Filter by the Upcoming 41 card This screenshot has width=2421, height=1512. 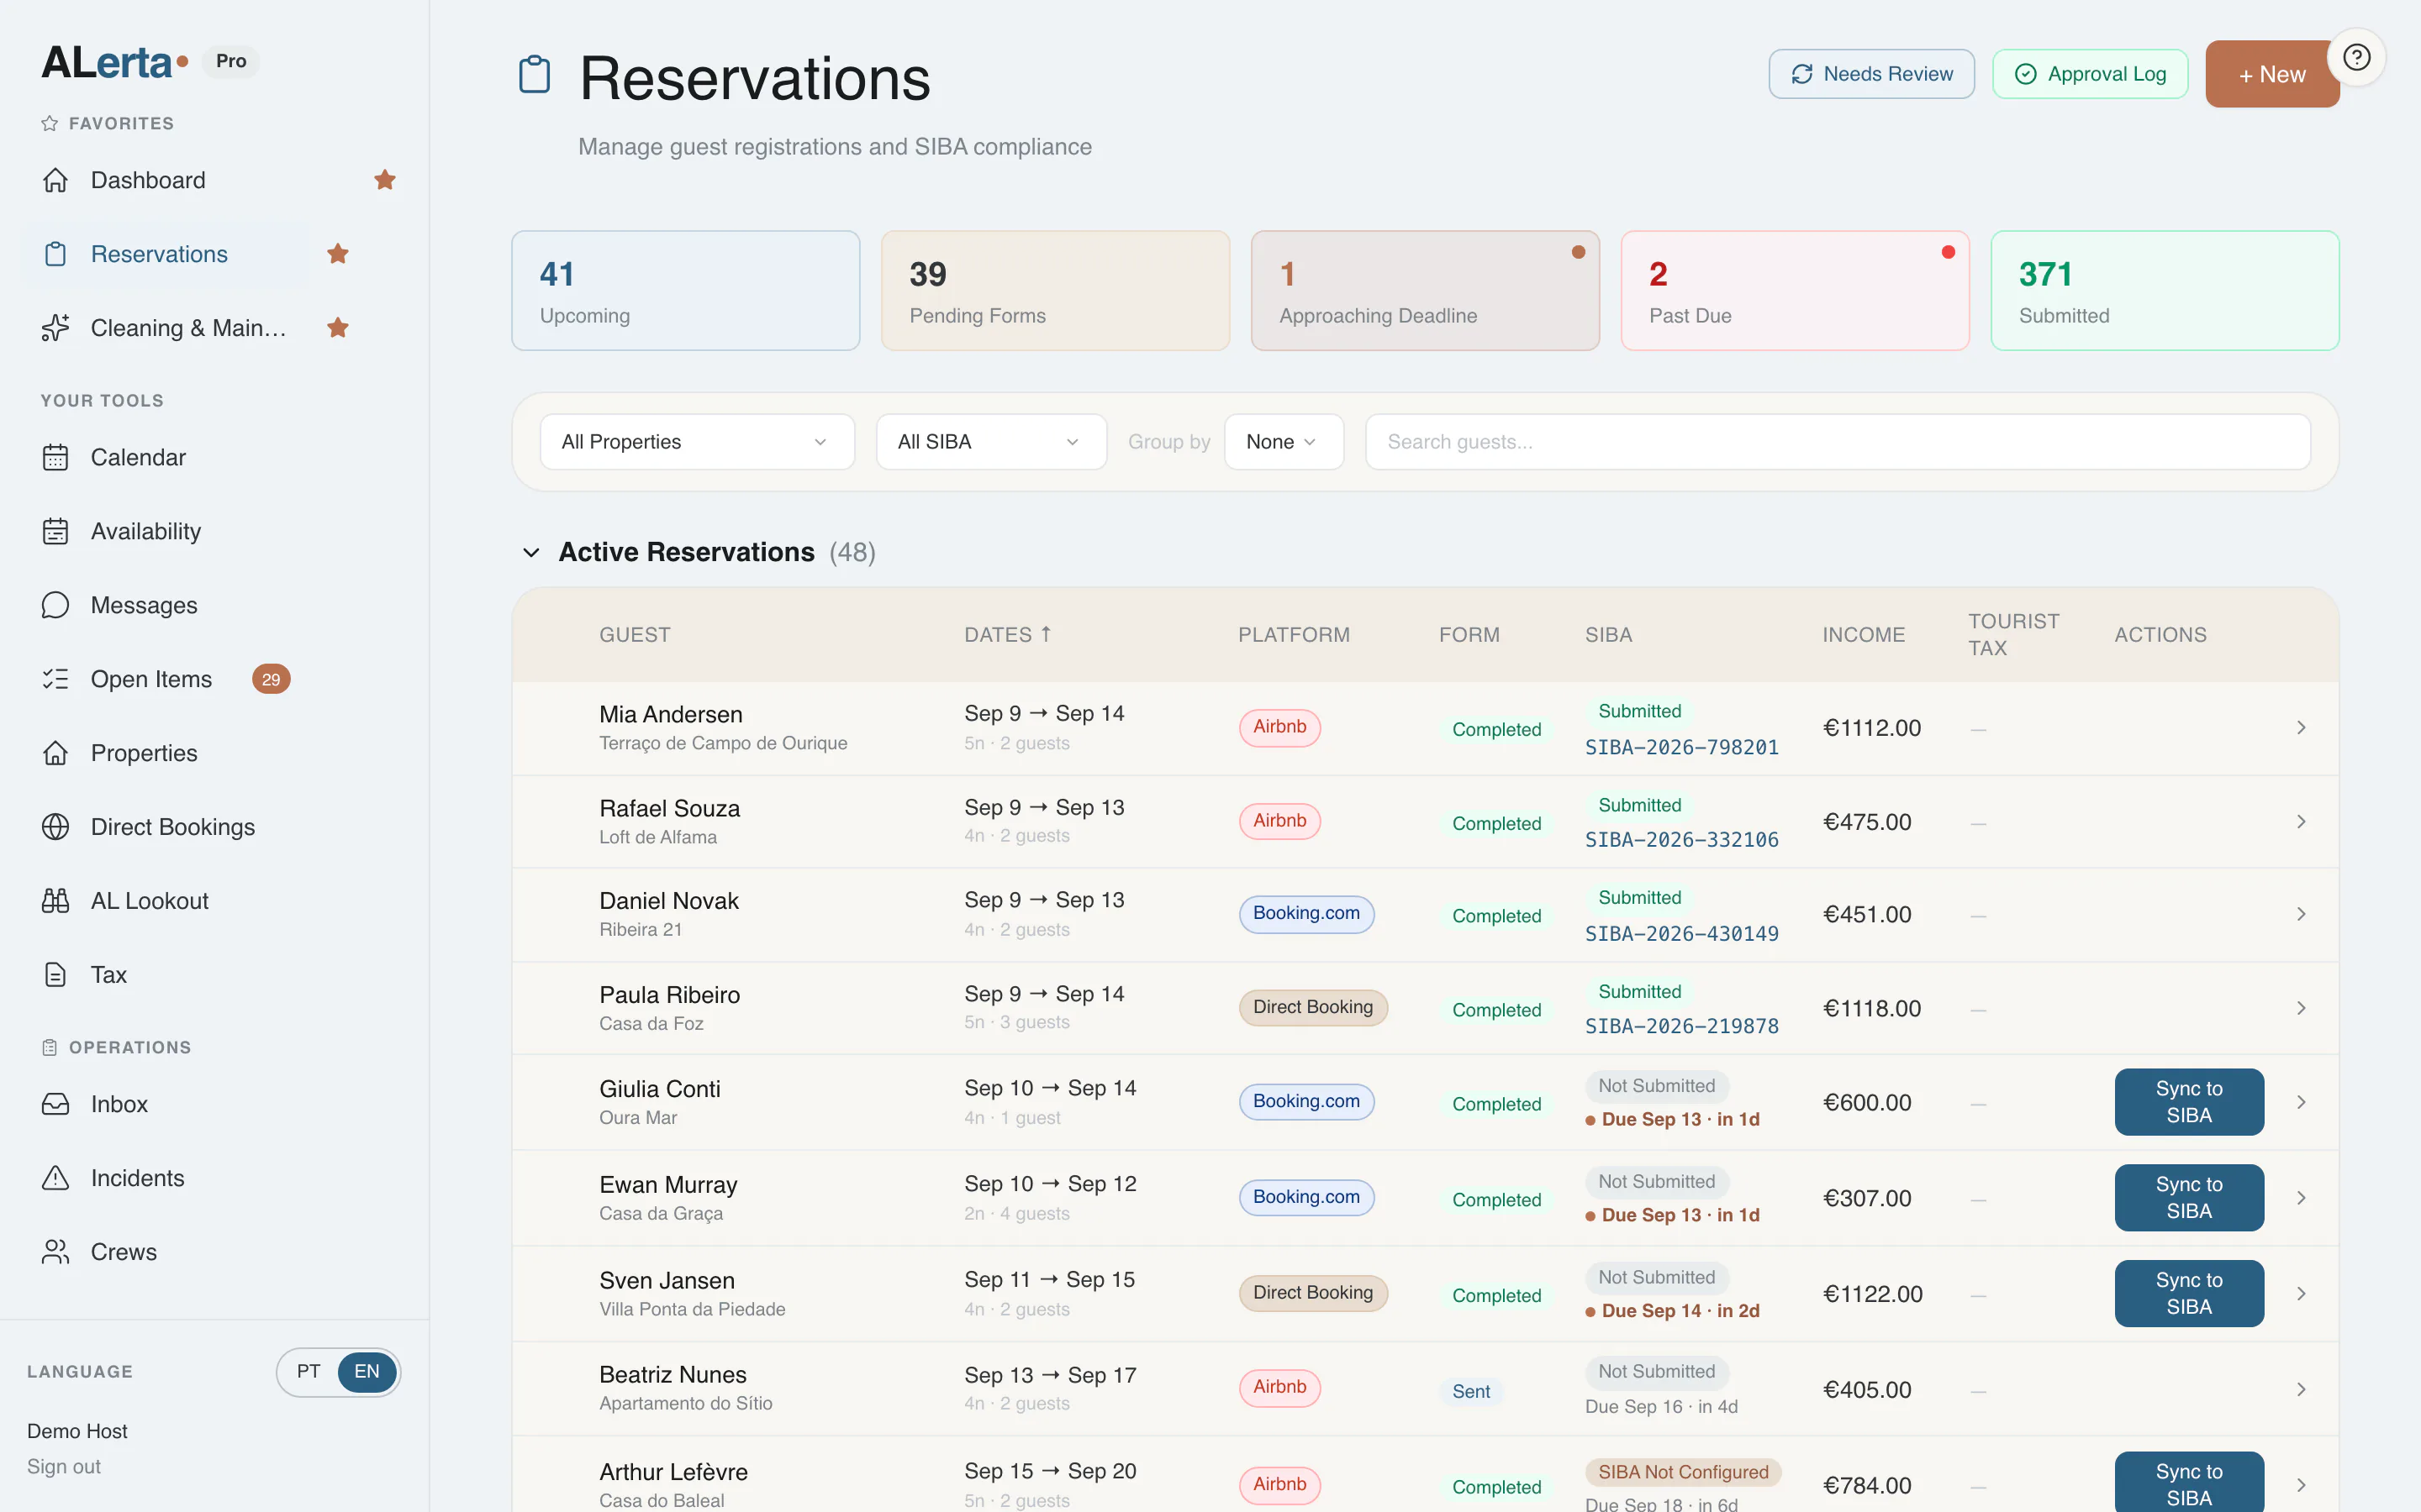pyautogui.click(x=685, y=291)
